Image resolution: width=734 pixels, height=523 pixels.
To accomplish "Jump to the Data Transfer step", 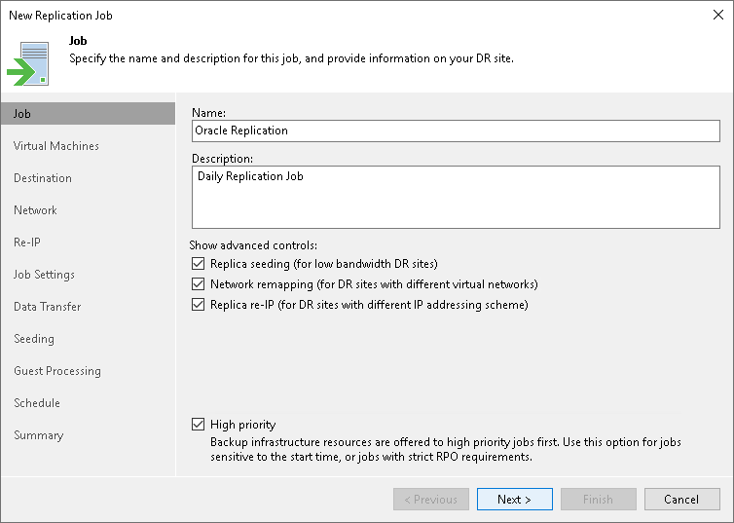I will click(48, 307).
